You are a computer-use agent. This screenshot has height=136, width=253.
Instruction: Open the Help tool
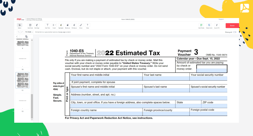tap(88, 26)
